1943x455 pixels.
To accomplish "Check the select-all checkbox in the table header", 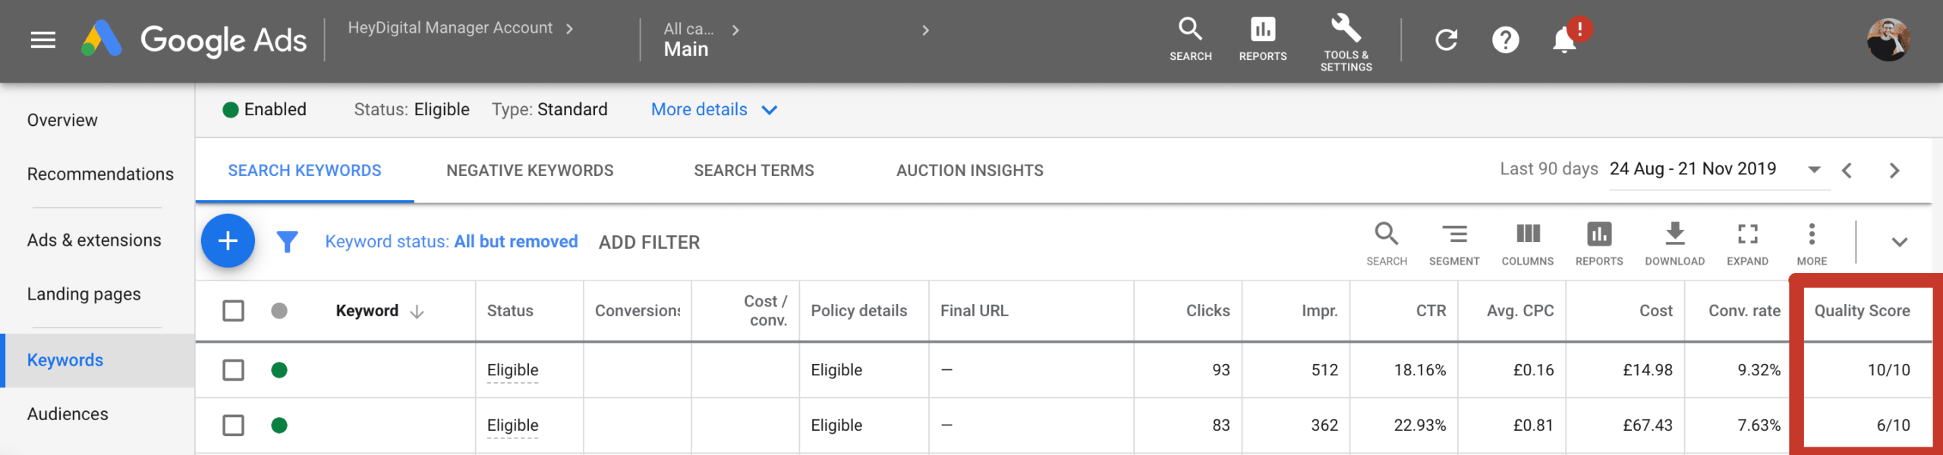I will click(233, 310).
